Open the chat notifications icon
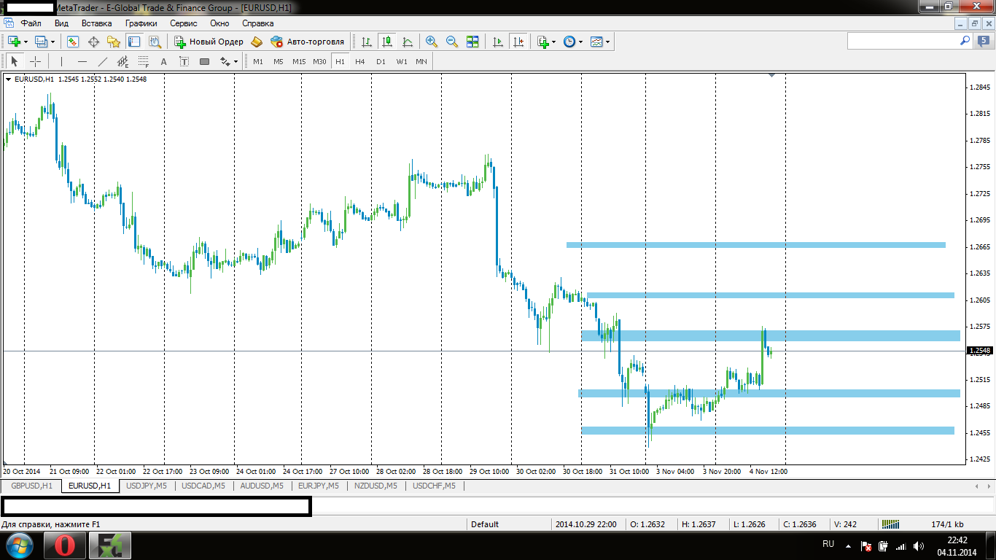 tap(983, 42)
